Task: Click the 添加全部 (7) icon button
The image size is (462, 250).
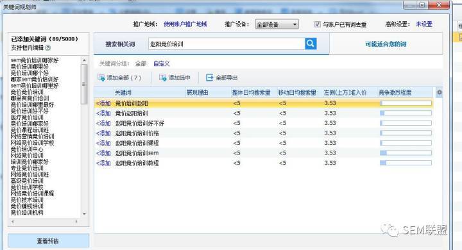Action: point(101,78)
